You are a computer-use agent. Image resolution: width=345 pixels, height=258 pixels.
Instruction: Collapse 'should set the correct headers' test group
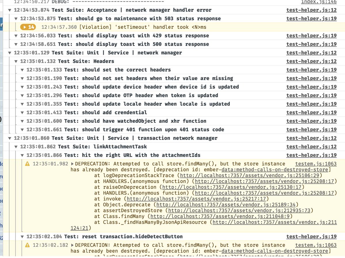pos(23,70)
